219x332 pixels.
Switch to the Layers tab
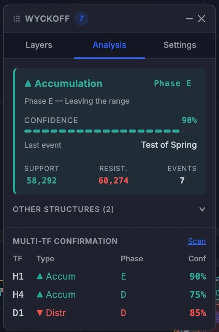[39, 45]
